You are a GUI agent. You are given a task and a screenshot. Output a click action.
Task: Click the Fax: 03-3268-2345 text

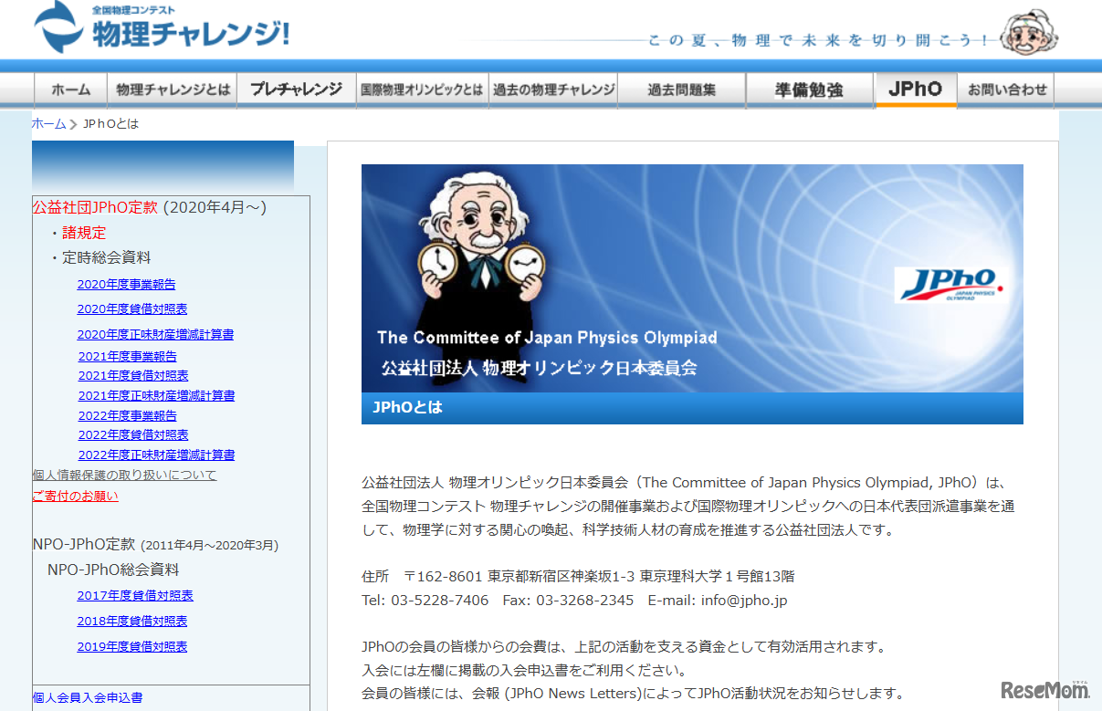(568, 601)
